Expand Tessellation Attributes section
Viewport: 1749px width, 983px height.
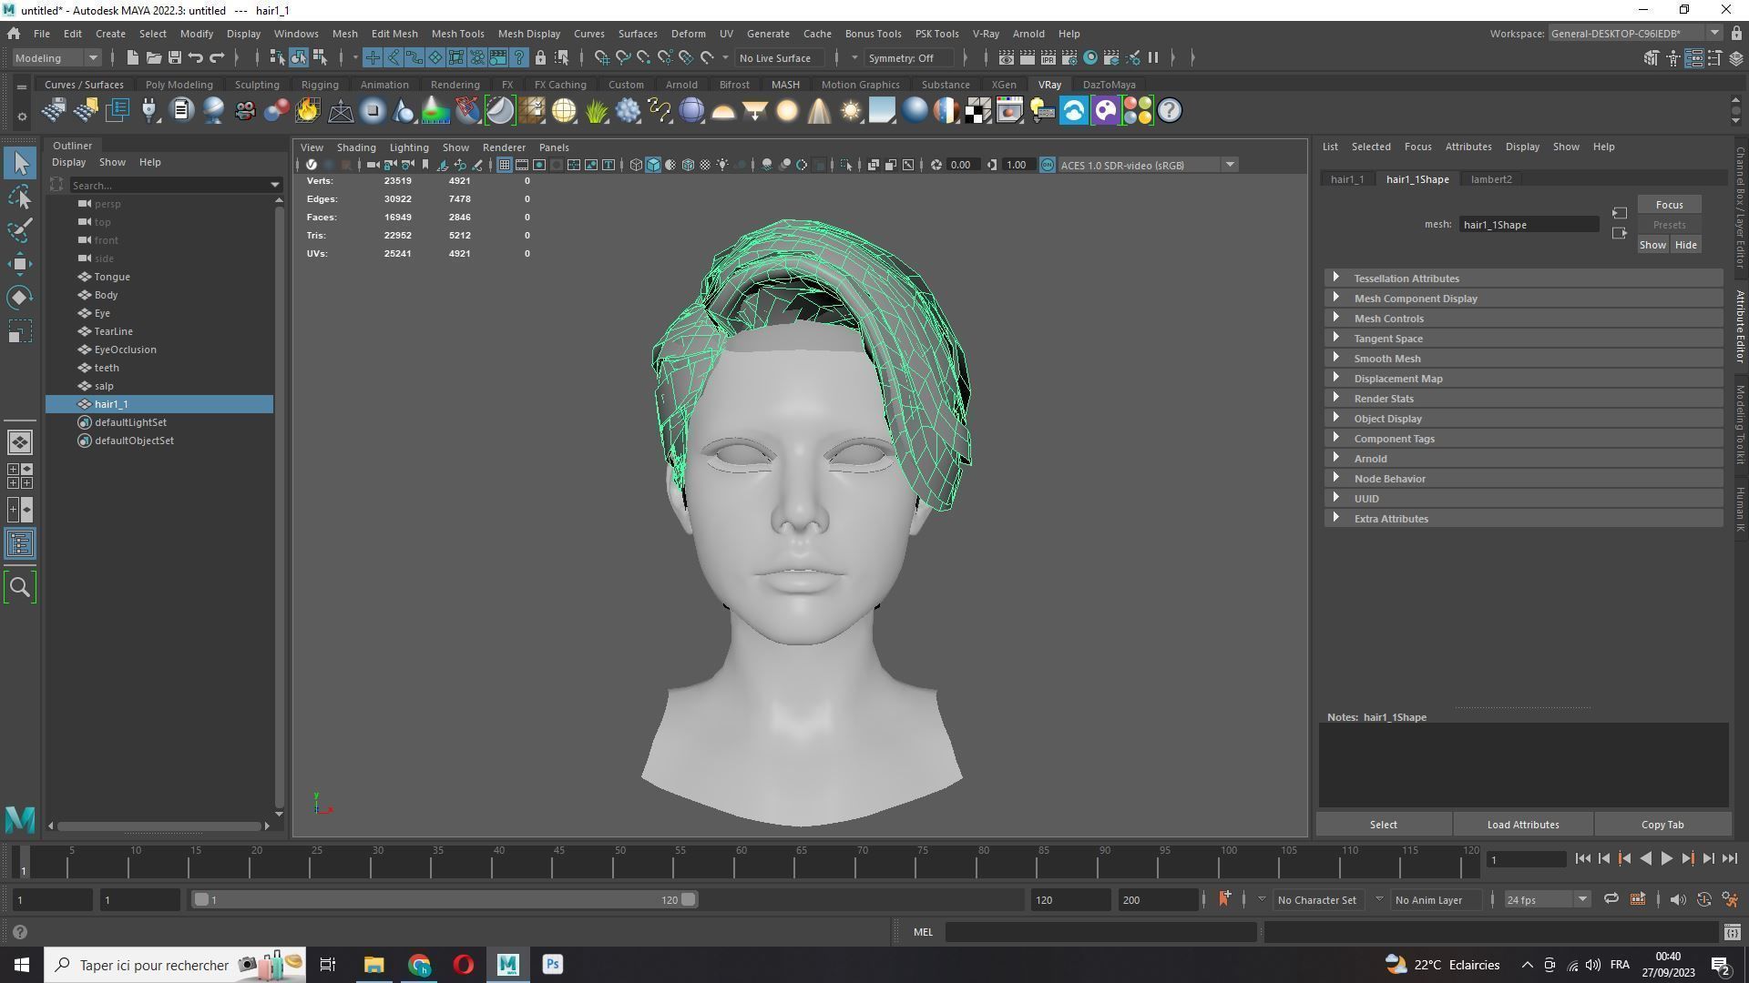[1523, 278]
